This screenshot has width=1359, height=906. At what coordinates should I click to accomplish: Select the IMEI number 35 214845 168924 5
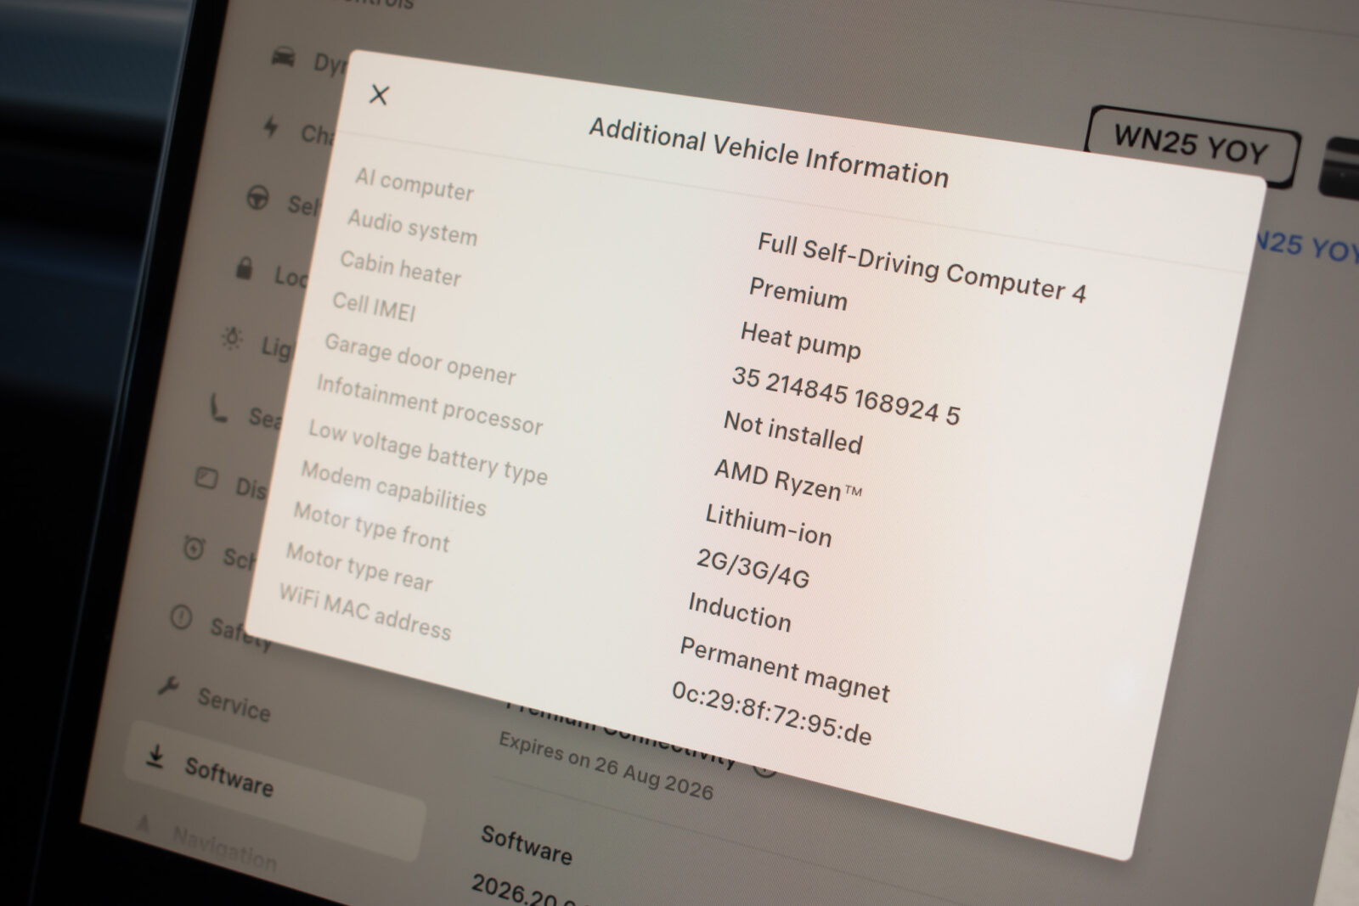click(x=846, y=395)
